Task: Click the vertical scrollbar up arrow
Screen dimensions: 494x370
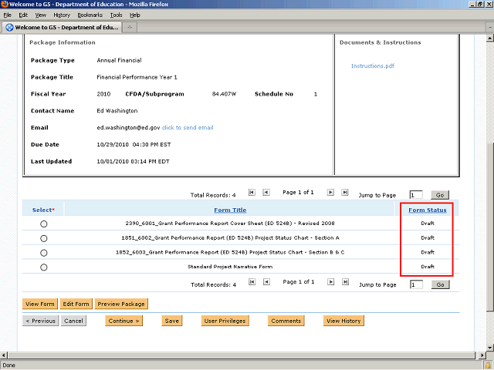Action: point(489,39)
